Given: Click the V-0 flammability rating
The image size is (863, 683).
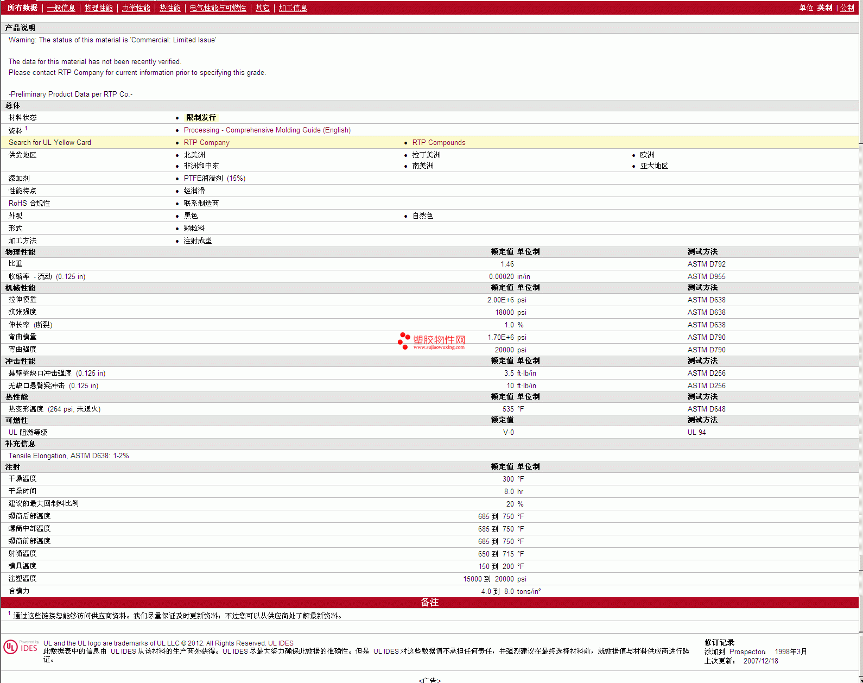Looking at the screenshot, I should [508, 432].
